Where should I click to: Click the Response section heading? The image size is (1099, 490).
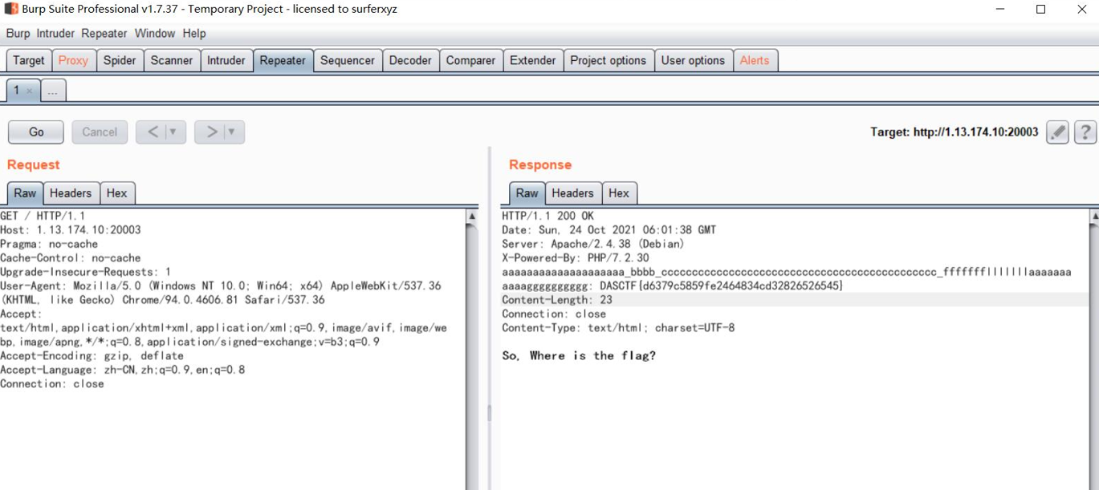click(540, 164)
